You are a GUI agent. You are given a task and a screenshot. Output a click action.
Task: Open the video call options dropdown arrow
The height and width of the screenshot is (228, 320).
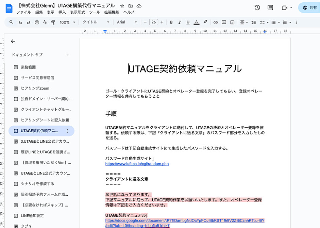(x=291, y=7)
